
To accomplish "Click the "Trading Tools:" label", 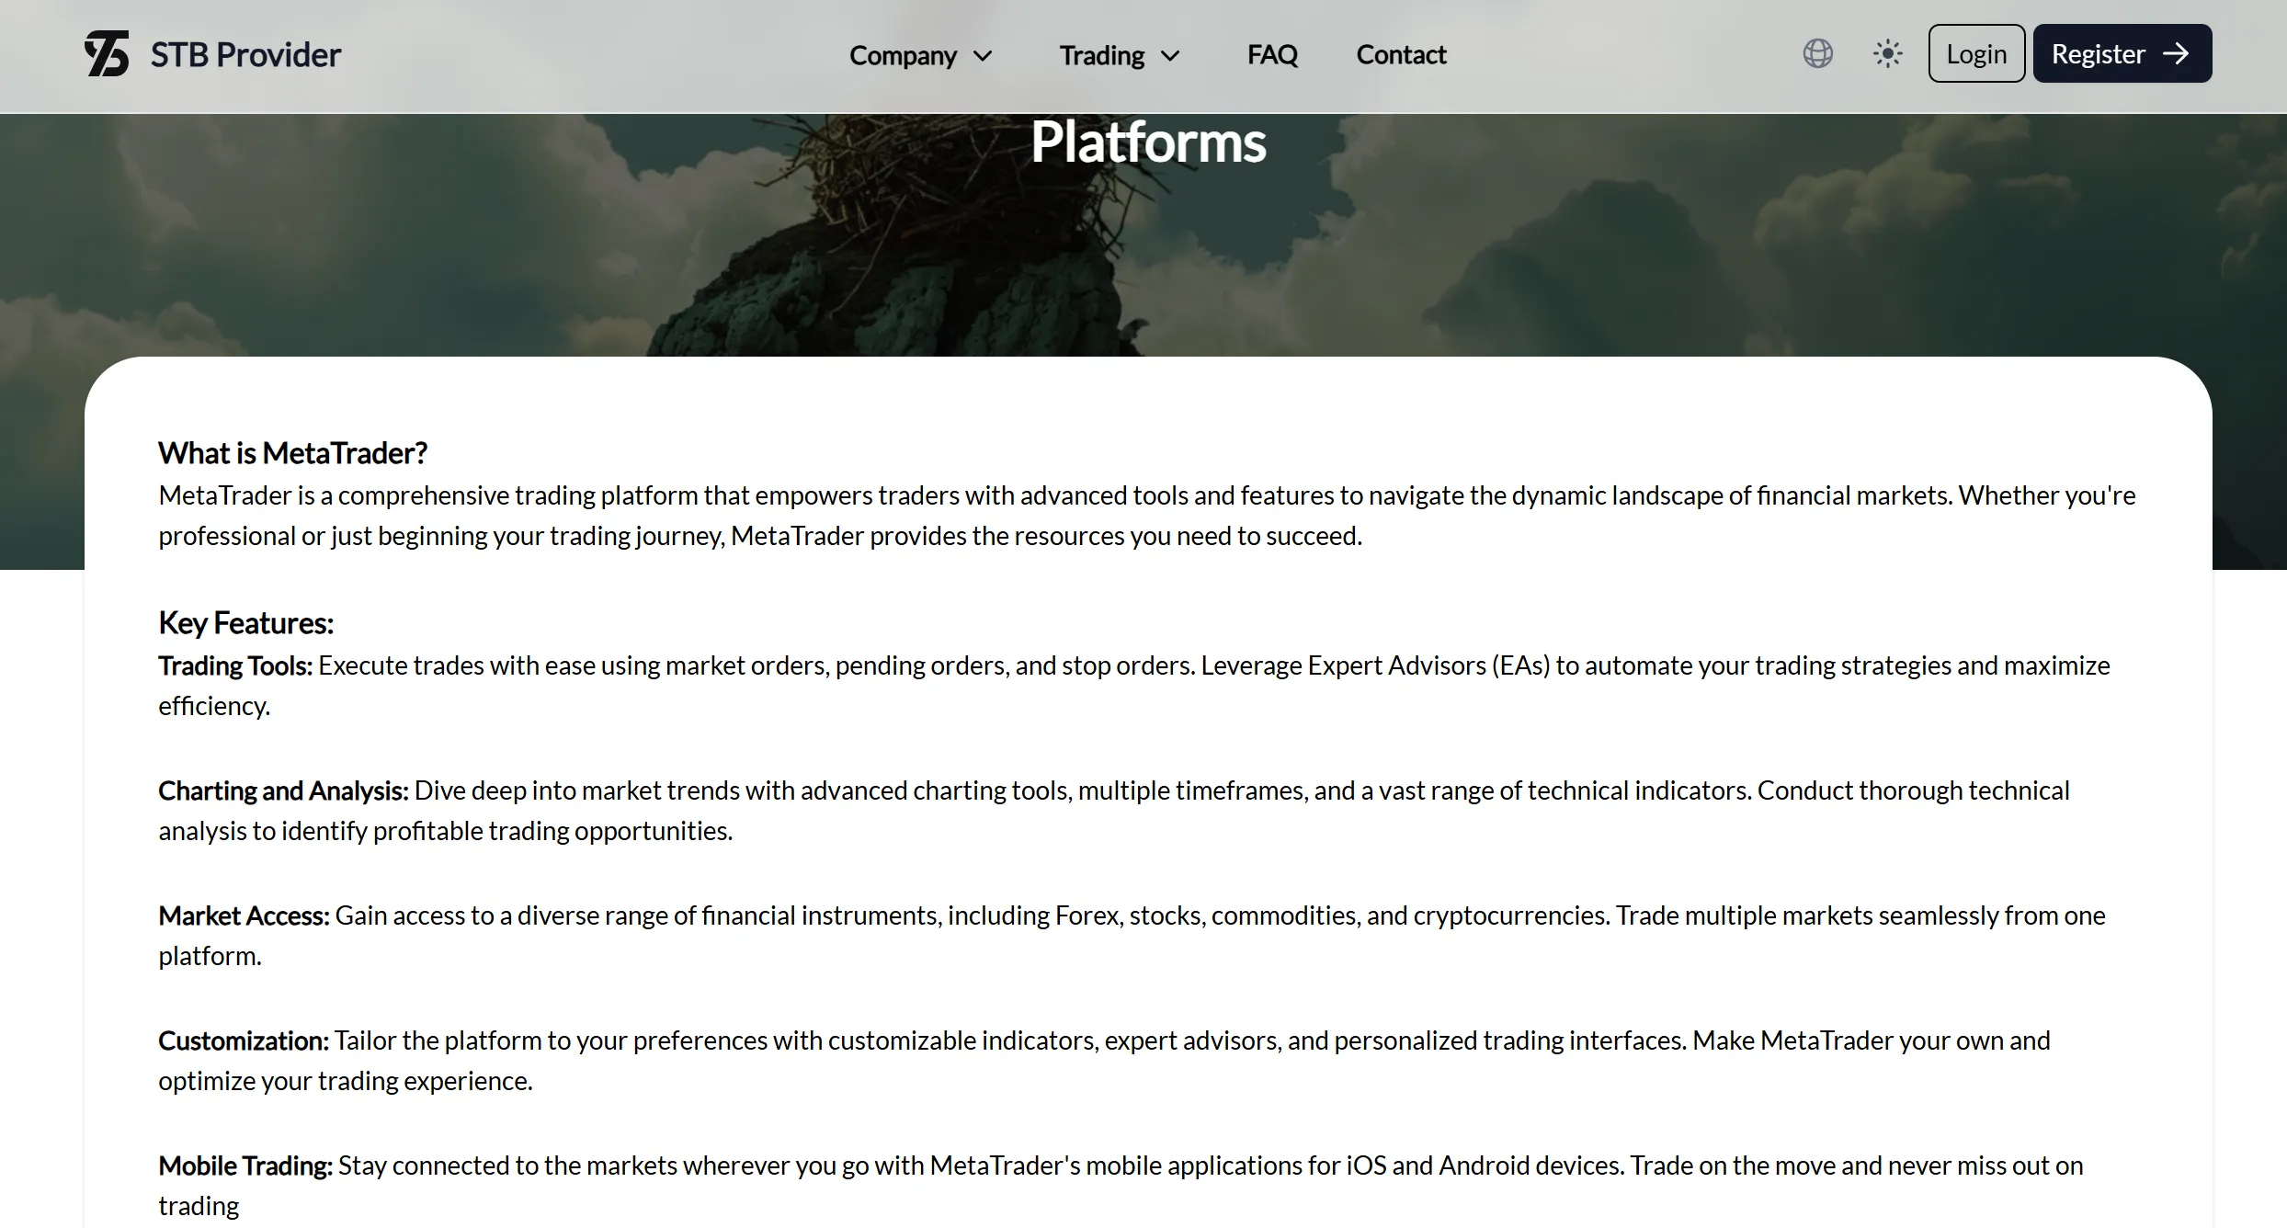I will pyautogui.click(x=235, y=665).
